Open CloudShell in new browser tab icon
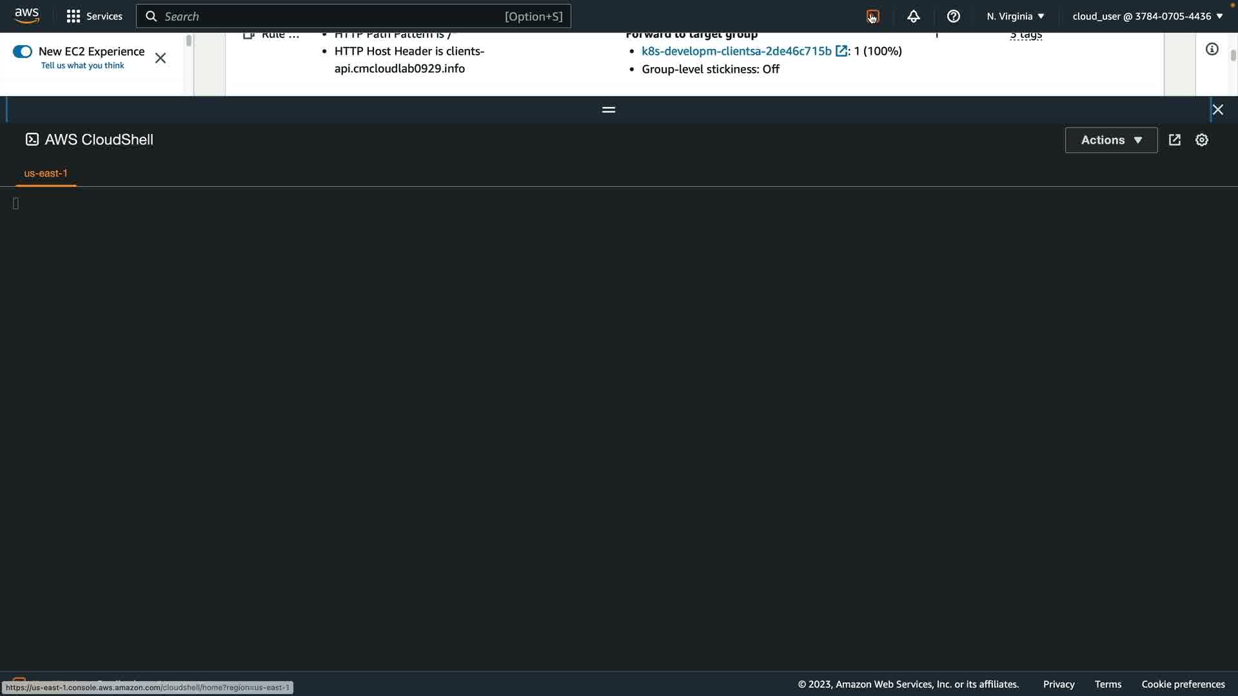Image resolution: width=1238 pixels, height=696 pixels. point(1174,140)
